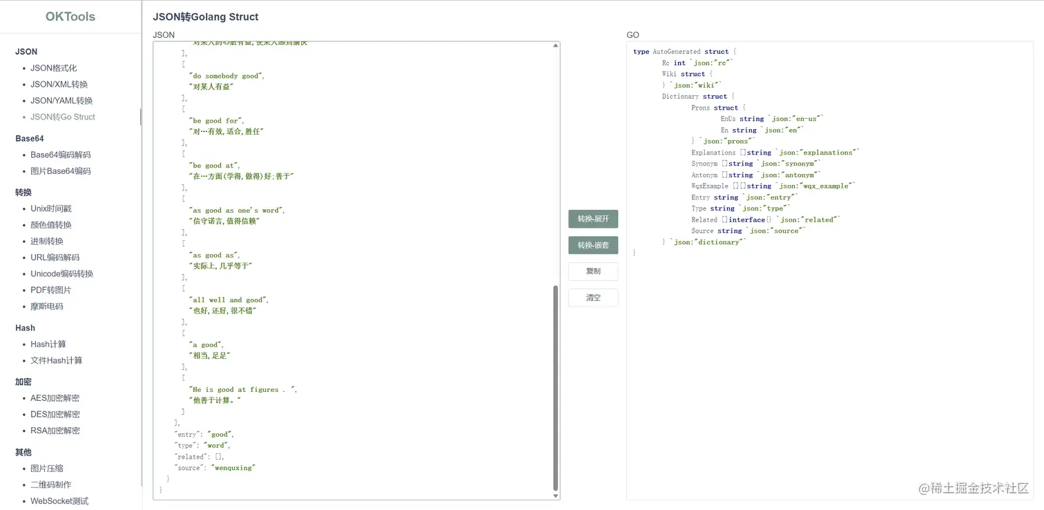Click the JSON editor scrollbar thumb
The image size is (1044, 510).
pyautogui.click(x=555, y=388)
